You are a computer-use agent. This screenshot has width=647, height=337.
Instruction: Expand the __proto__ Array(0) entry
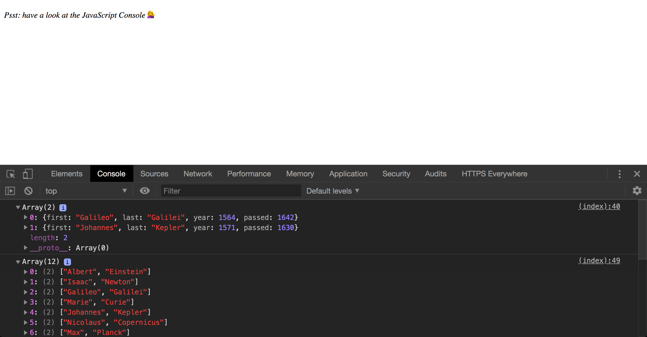click(26, 248)
